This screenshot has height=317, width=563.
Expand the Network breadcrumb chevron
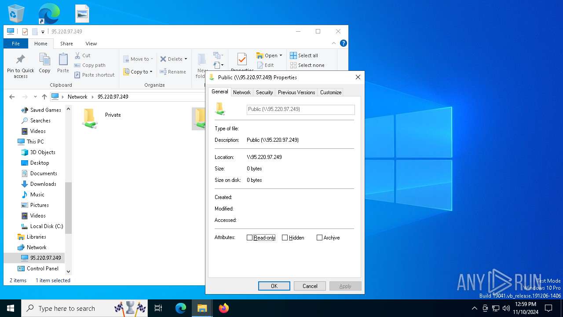[x=93, y=97]
